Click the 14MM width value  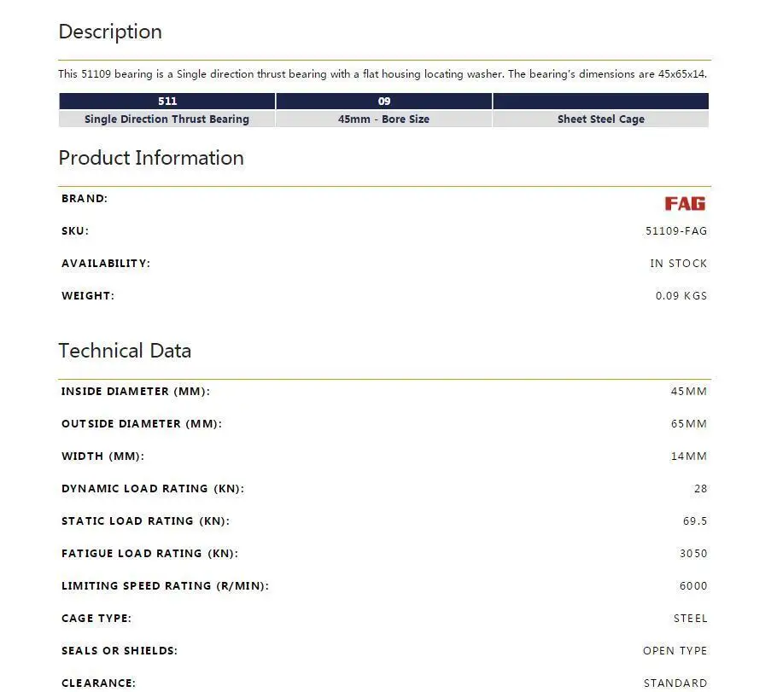(x=689, y=456)
